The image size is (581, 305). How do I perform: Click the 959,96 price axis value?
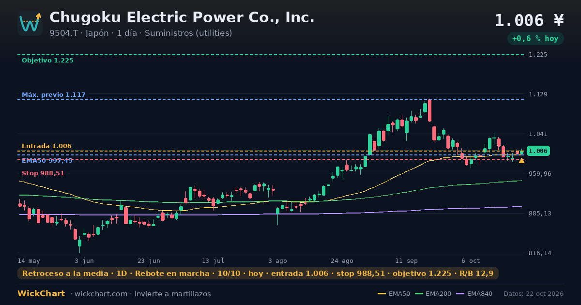point(540,173)
